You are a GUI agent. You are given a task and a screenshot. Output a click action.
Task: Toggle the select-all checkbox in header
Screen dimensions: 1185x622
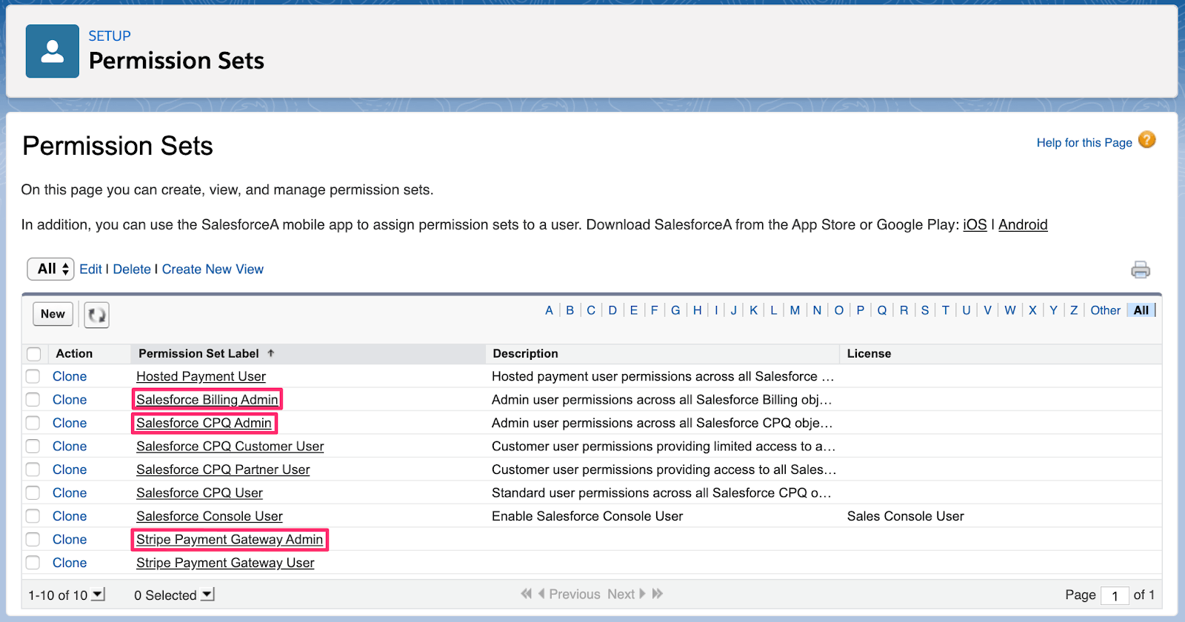(33, 354)
